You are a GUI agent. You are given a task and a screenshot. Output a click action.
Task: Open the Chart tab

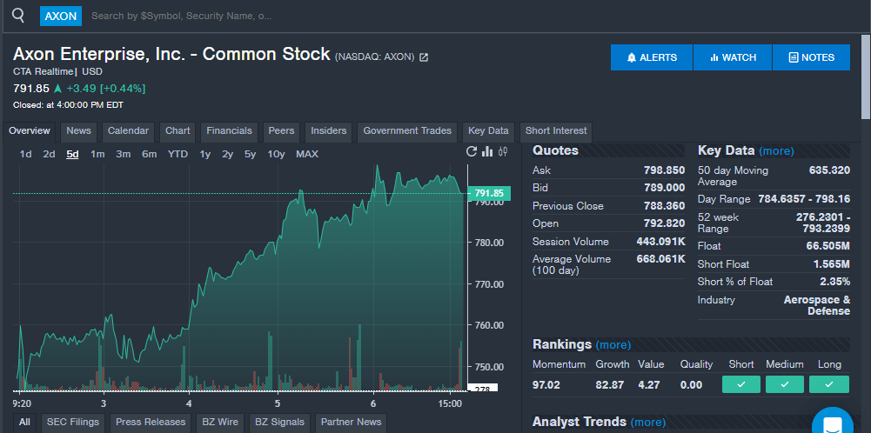pyautogui.click(x=178, y=131)
